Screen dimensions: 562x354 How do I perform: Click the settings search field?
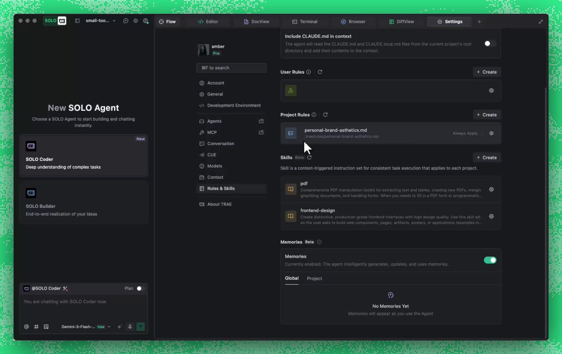pos(231,68)
